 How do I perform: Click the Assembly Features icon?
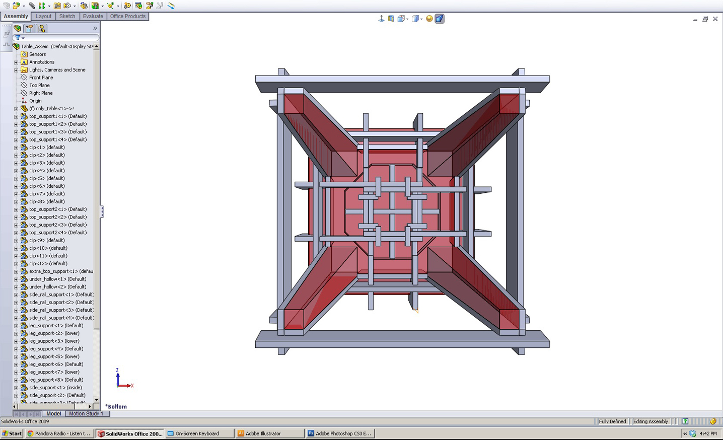pyautogui.click(x=95, y=6)
